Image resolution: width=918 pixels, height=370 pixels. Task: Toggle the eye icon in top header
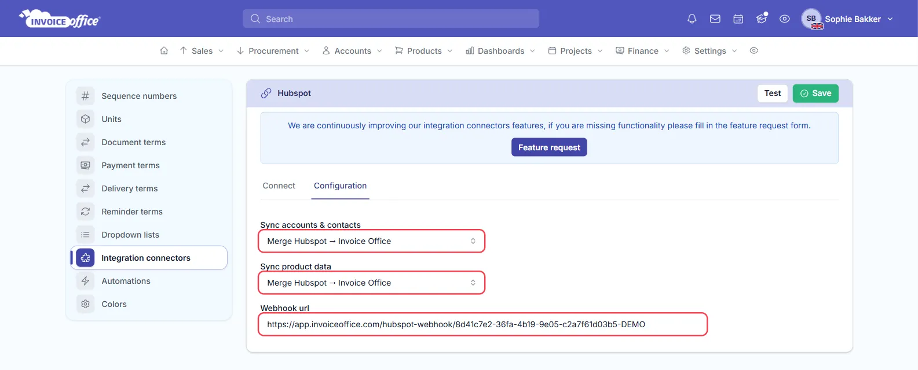tap(785, 19)
